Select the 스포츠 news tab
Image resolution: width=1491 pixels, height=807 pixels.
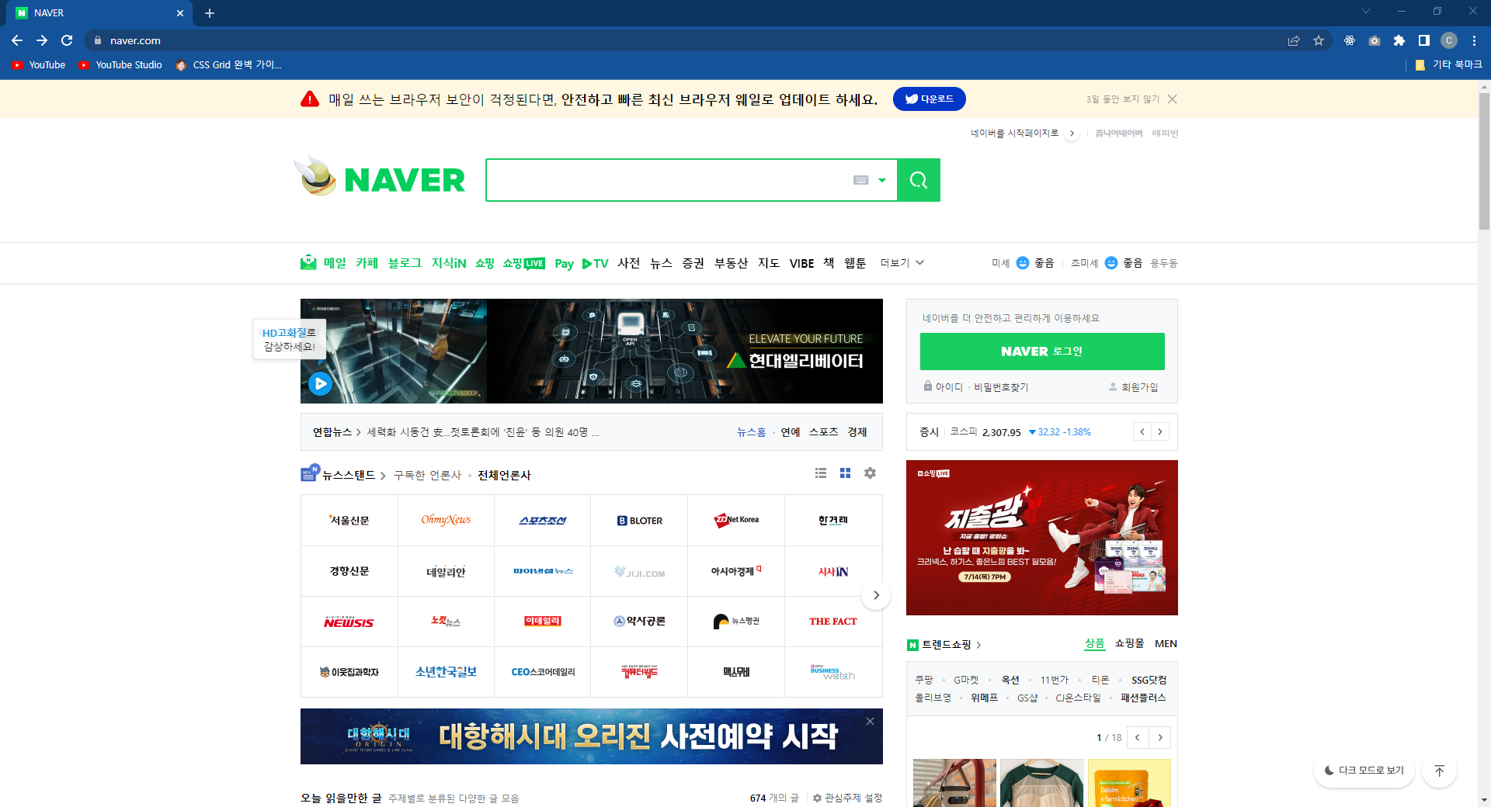(823, 432)
